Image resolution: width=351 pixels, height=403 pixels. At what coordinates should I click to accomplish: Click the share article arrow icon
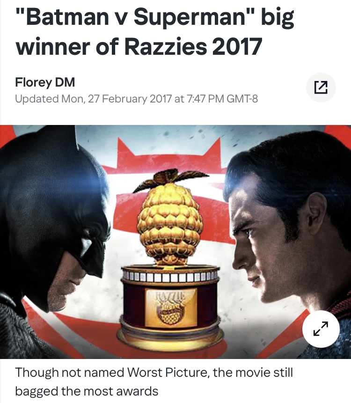(x=321, y=88)
